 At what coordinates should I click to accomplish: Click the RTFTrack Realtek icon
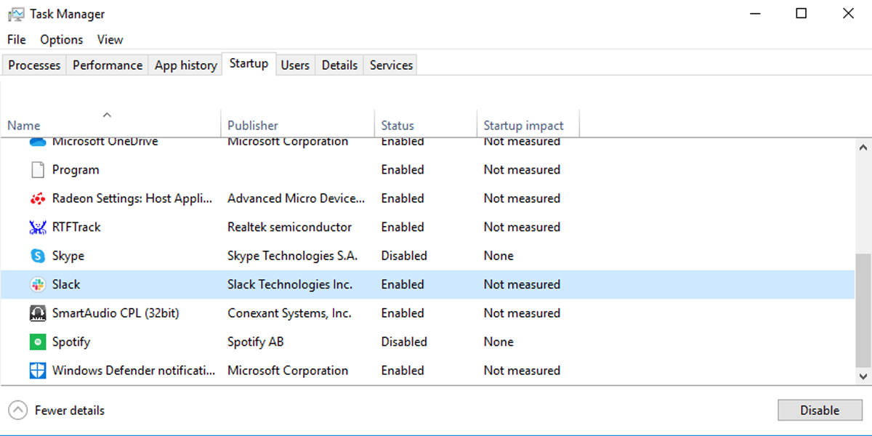coord(38,227)
